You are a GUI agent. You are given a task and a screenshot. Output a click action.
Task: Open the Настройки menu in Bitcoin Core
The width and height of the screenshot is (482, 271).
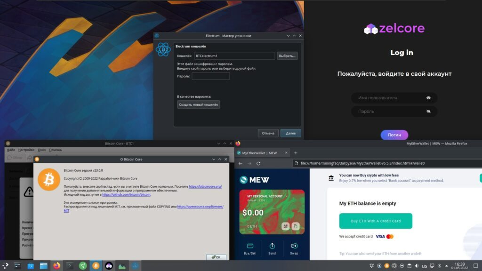point(26,150)
